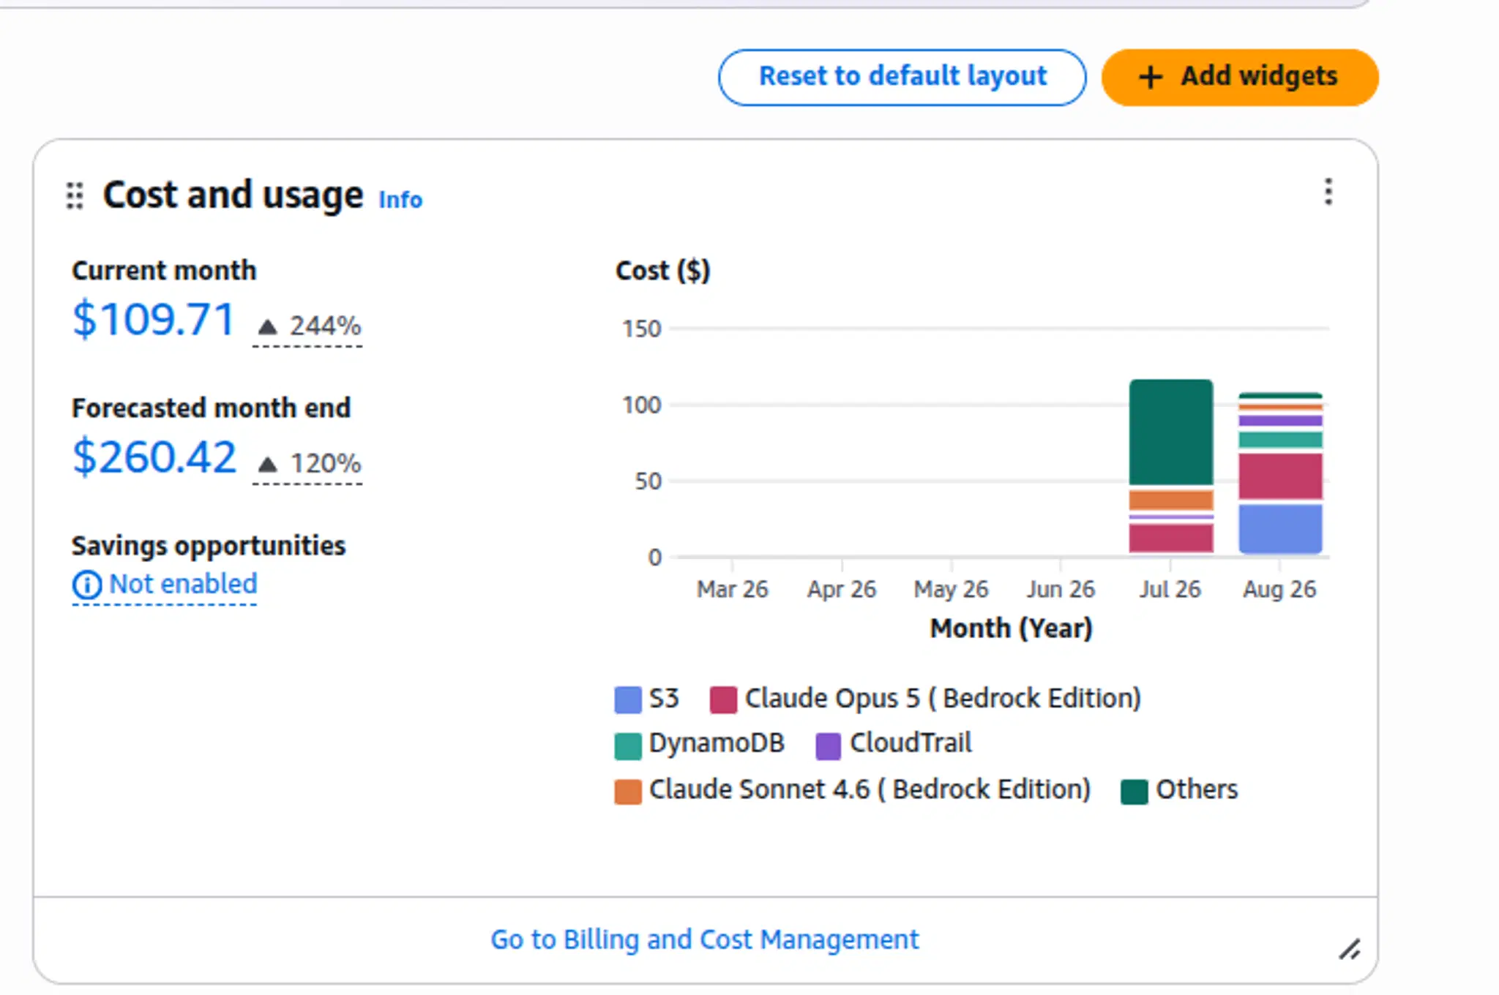Click the Cost and usage widget title

(233, 195)
